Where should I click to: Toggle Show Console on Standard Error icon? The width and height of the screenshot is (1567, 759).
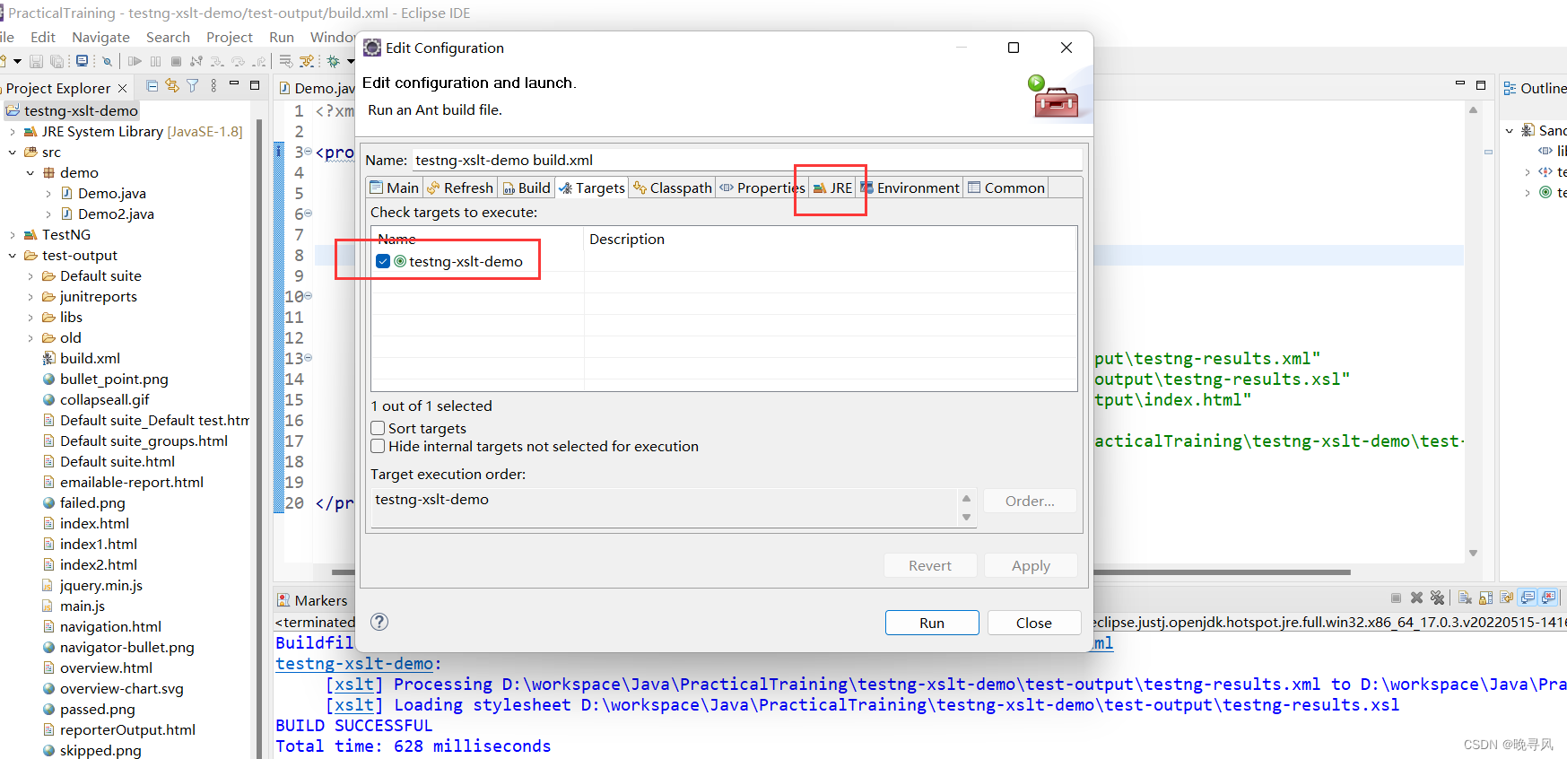(1547, 598)
